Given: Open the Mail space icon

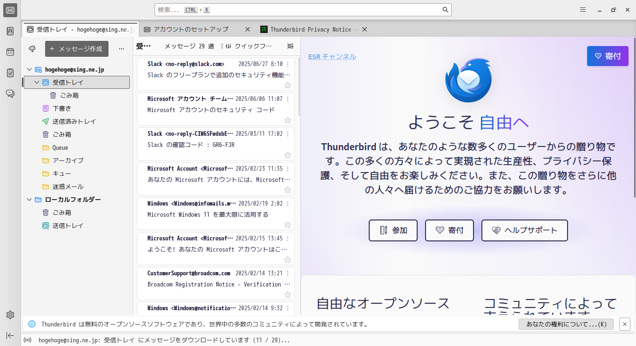Looking at the screenshot, I should tap(10, 10).
